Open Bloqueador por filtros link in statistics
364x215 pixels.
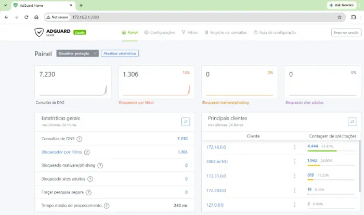[x=61, y=152]
